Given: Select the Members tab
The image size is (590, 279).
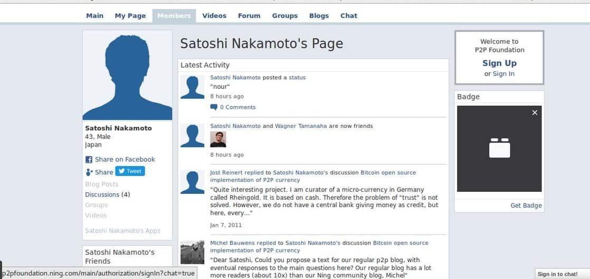Looking at the screenshot, I should point(174,16).
